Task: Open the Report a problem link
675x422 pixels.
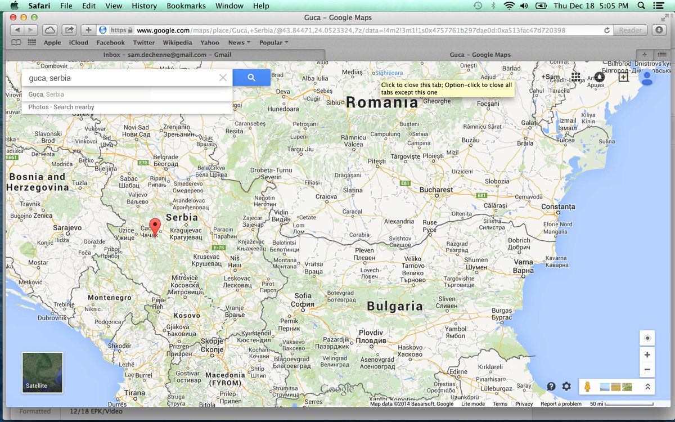Action: (561, 404)
